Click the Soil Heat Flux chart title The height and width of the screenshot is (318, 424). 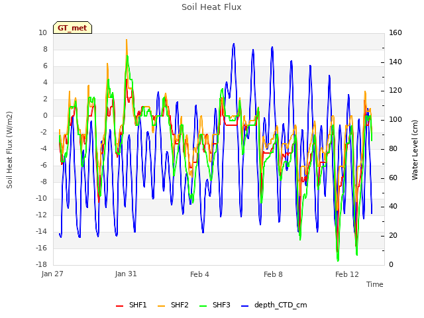coord(211,7)
